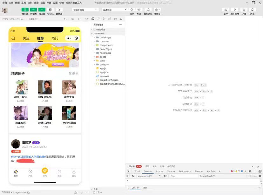Toggle the 模拟器 (Simulator) panel
263x195 pixels.
coord(25,10)
